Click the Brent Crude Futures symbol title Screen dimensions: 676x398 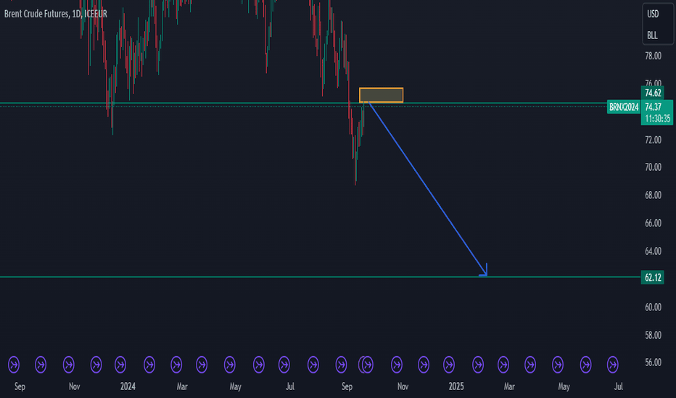[x=36, y=14]
